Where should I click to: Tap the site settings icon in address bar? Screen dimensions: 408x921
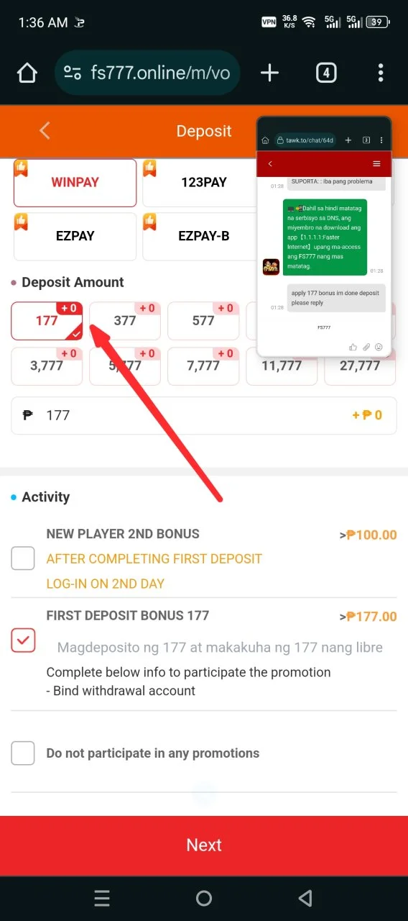coord(73,73)
